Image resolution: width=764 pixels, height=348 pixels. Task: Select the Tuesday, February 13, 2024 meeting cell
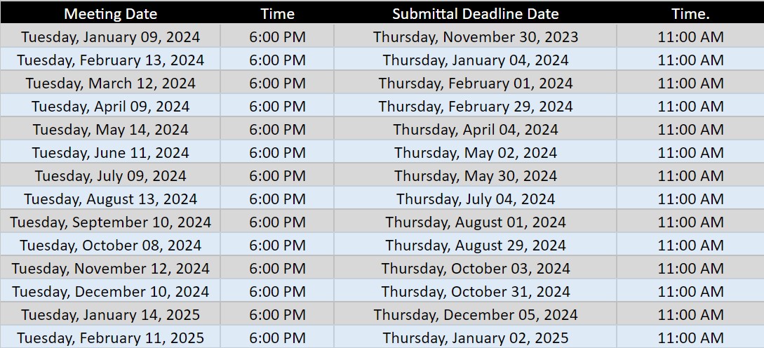pyautogui.click(x=110, y=60)
